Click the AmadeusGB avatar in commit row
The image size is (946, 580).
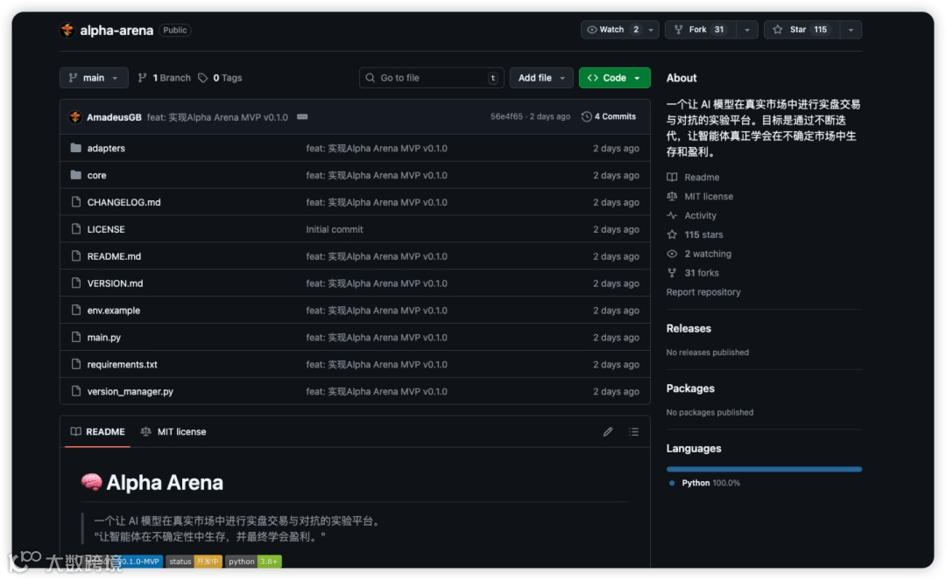(75, 117)
